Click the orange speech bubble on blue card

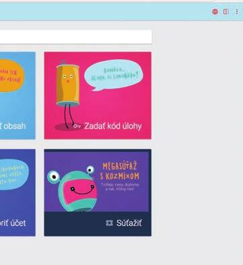click(x=11, y=75)
